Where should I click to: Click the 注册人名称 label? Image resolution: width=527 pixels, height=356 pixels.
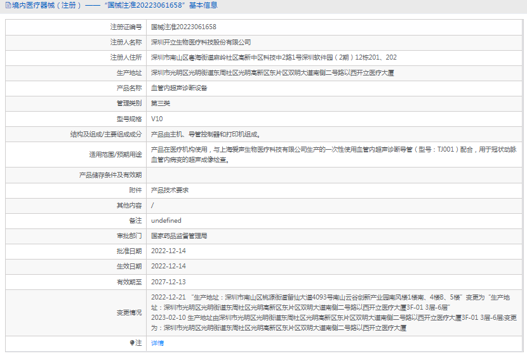pyautogui.click(x=126, y=43)
